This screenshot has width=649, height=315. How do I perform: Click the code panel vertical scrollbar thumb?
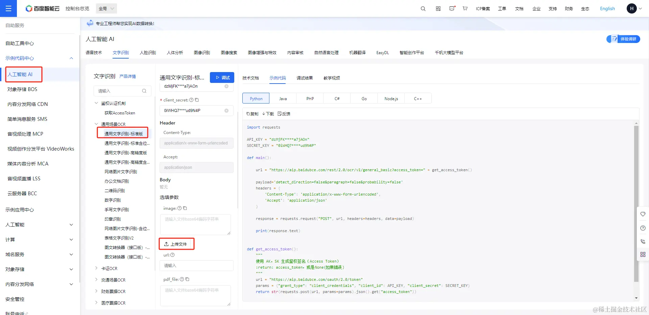[636, 204]
